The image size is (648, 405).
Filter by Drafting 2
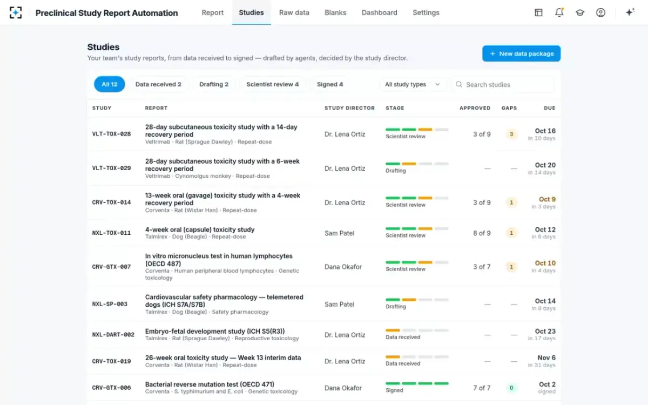click(x=214, y=84)
